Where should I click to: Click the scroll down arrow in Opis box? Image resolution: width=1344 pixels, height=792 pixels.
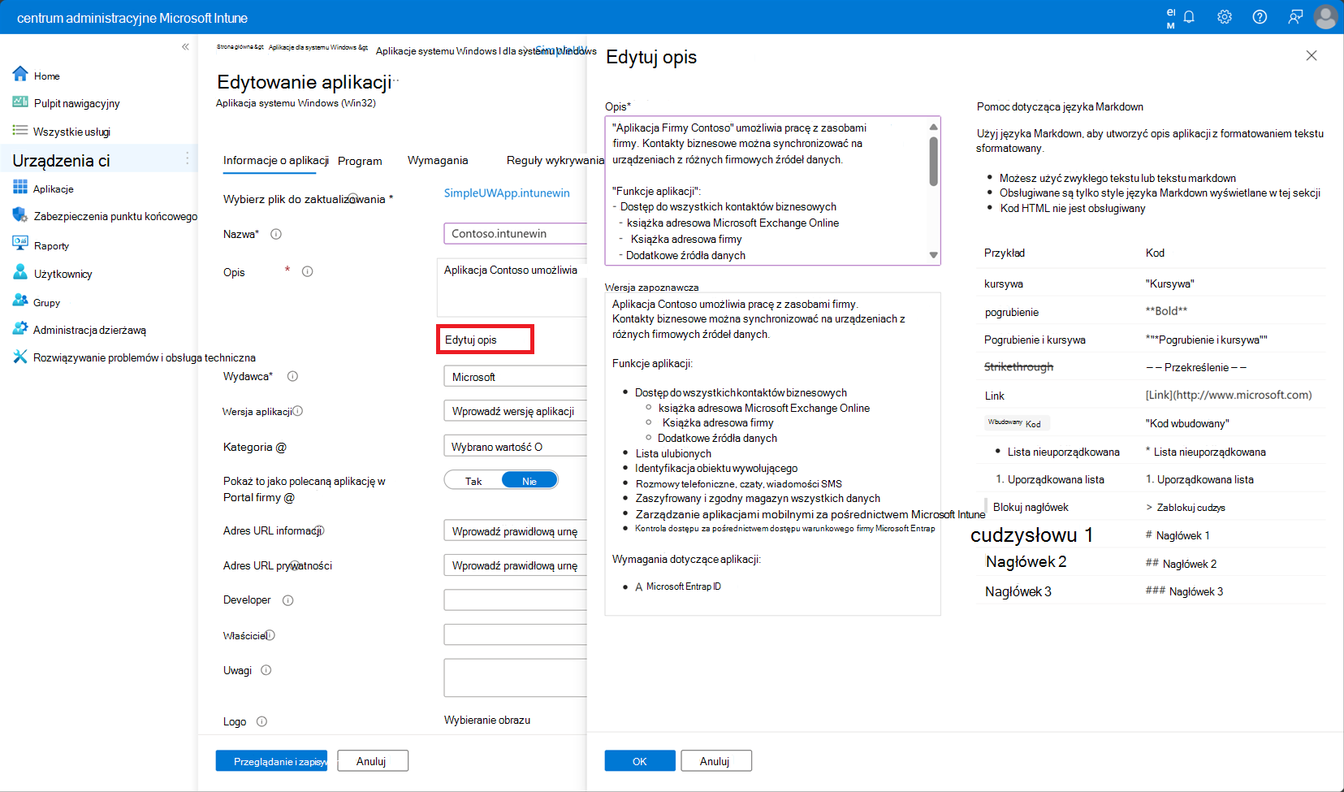[934, 255]
